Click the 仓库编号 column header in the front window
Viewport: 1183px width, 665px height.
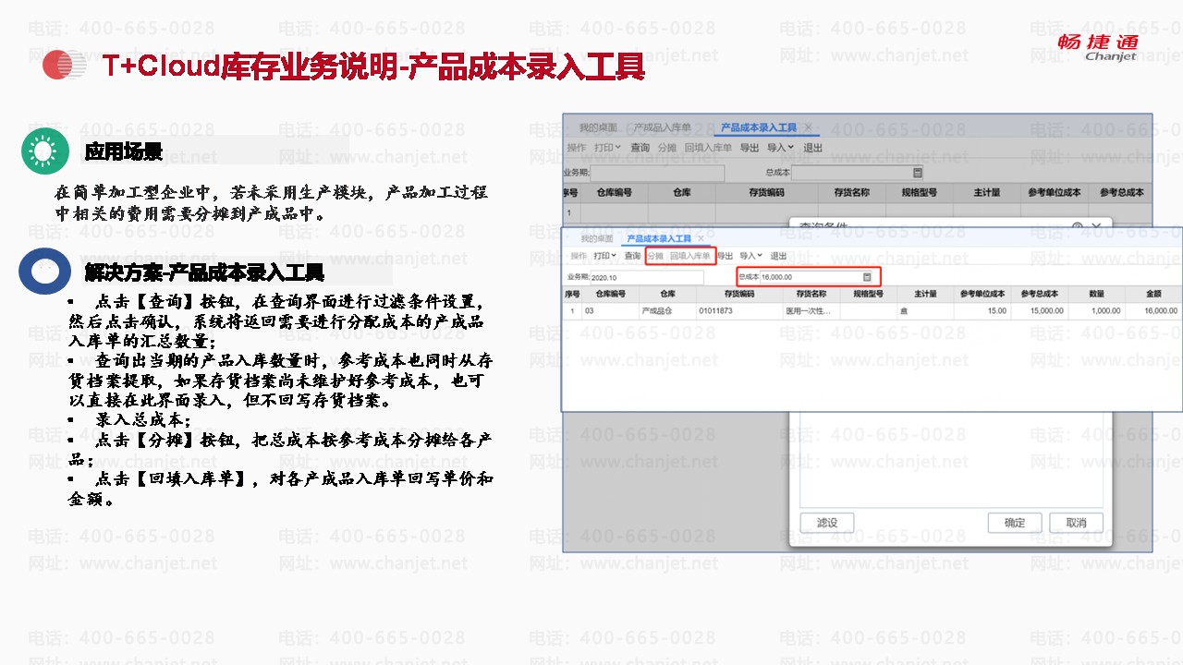pyautogui.click(x=610, y=295)
